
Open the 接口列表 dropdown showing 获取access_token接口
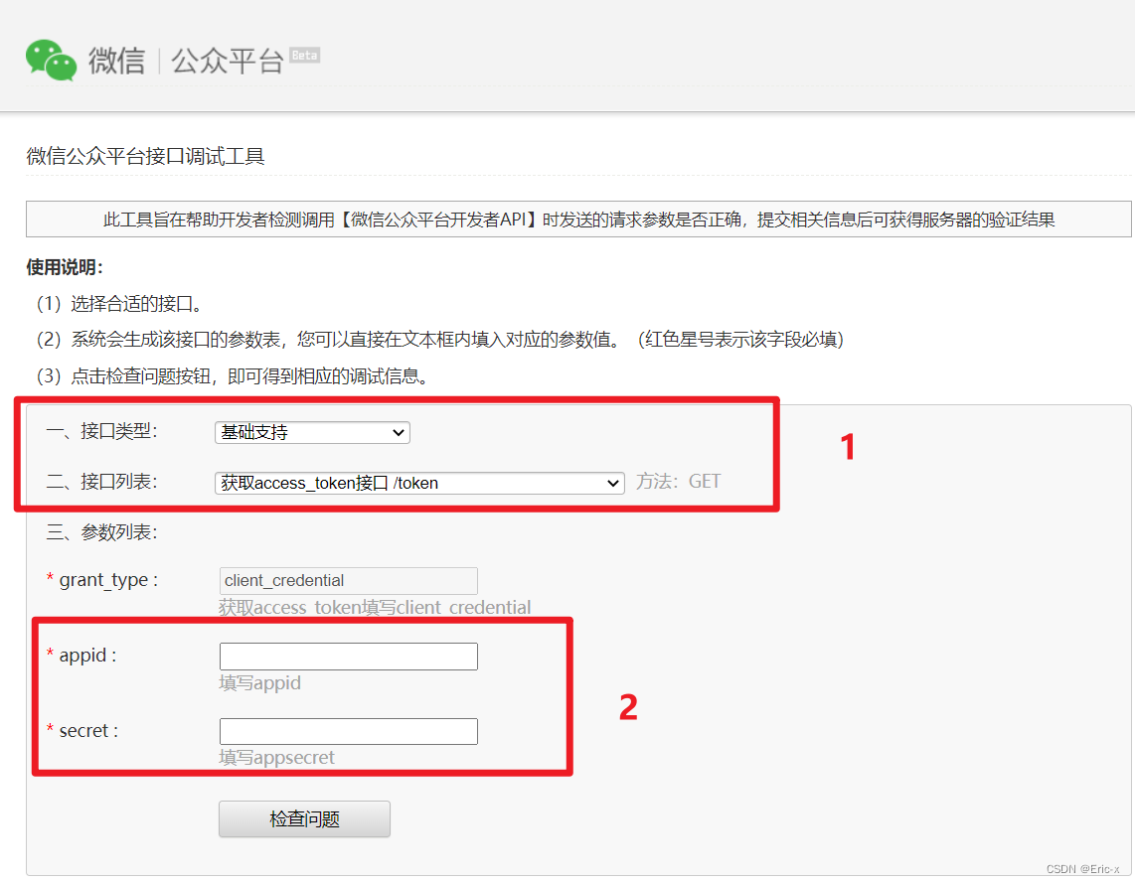click(419, 483)
